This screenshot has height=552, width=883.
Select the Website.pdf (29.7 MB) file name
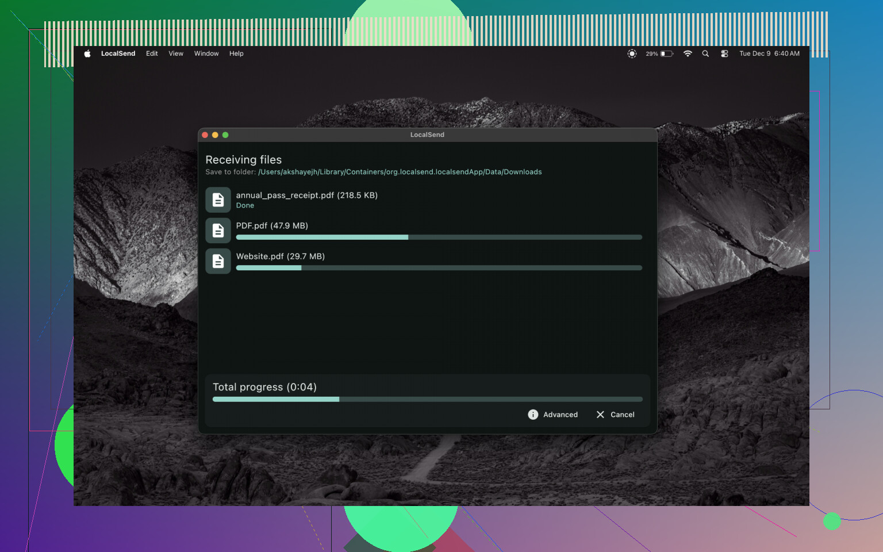281,256
